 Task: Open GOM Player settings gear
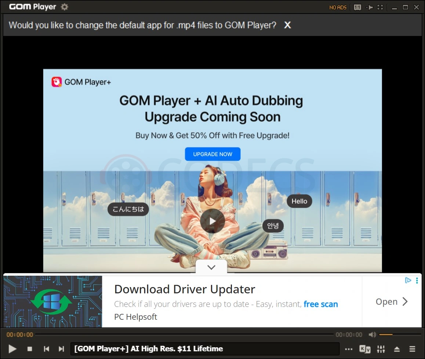click(64, 7)
